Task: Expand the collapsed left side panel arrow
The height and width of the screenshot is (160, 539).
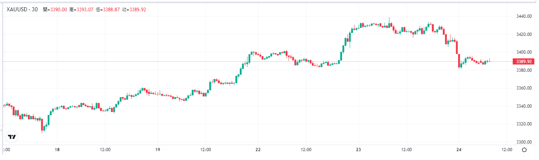Action: tap(1, 131)
